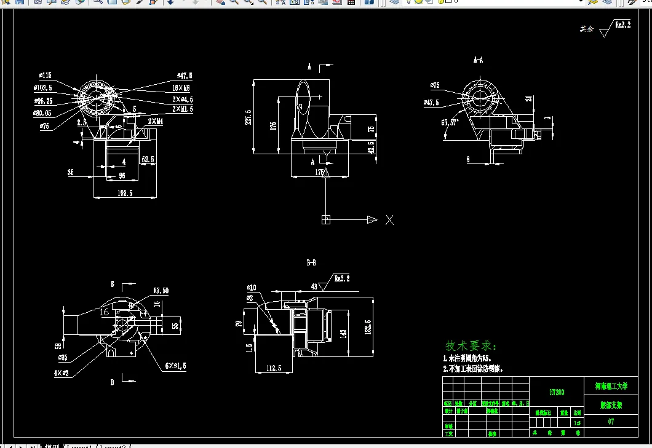
Task: Select the Match Properties brush icon
Action: (139, 2)
